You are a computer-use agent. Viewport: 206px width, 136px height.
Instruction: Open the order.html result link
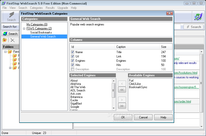(183, 101)
